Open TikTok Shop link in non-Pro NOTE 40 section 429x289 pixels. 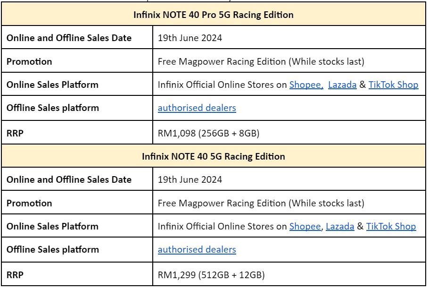tap(391, 227)
